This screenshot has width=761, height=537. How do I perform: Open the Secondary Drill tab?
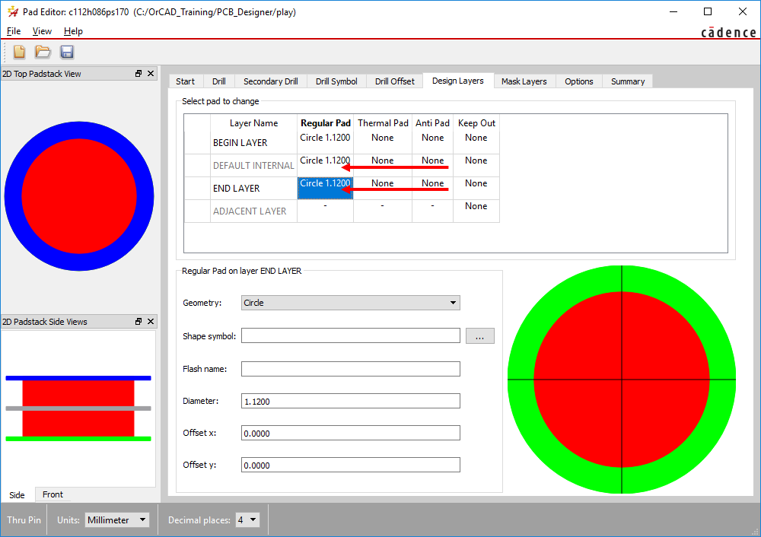click(x=271, y=81)
